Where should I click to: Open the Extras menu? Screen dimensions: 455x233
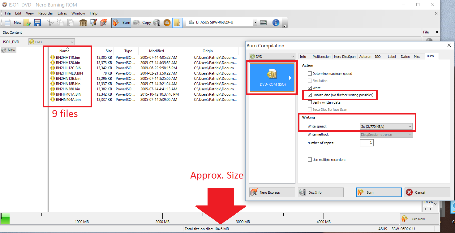point(62,13)
